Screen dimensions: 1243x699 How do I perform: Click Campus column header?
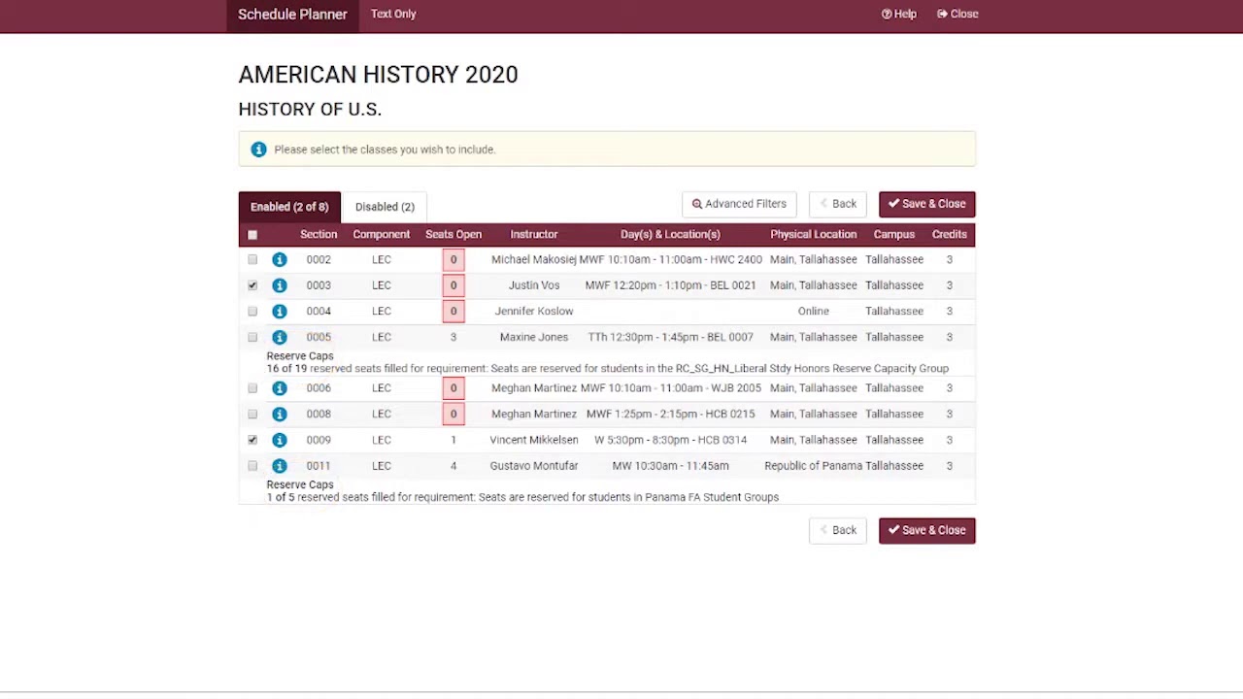click(894, 234)
